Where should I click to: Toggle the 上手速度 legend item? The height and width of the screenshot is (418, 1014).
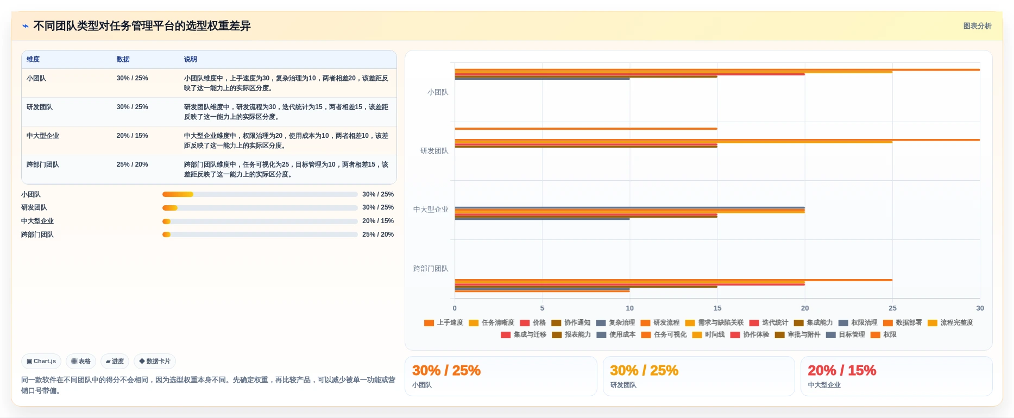point(444,322)
